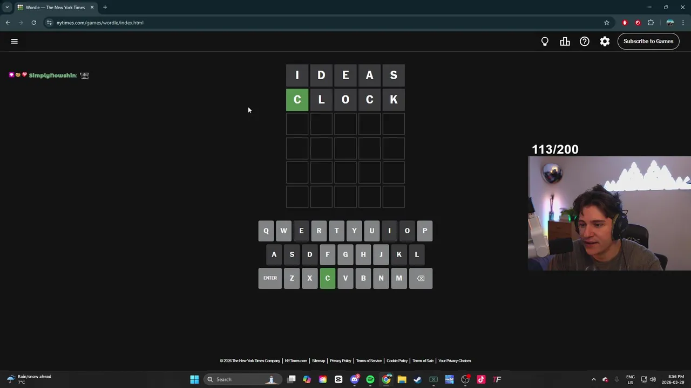This screenshot has height=388, width=691.
Task: Click the M key on the keyboard
Action: (399, 278)
